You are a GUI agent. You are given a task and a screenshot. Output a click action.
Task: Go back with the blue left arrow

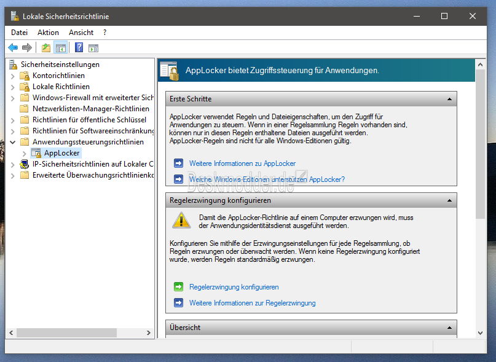[x=13, y=48]
